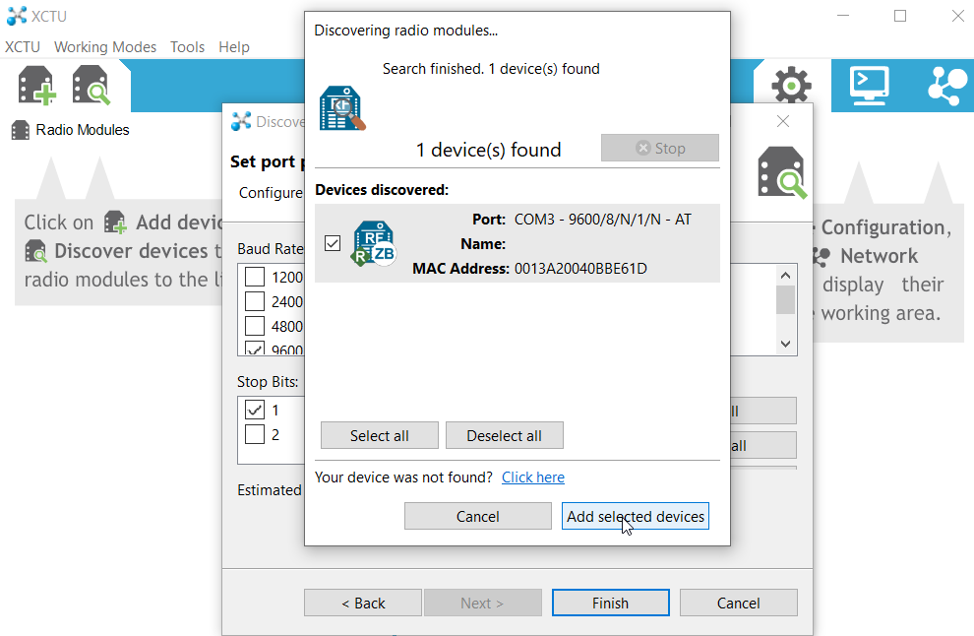Image resolution: width=974 pixels, height=636 pixels.
Task: Click the XCTU application logo icon
Action: click(16, 16)
